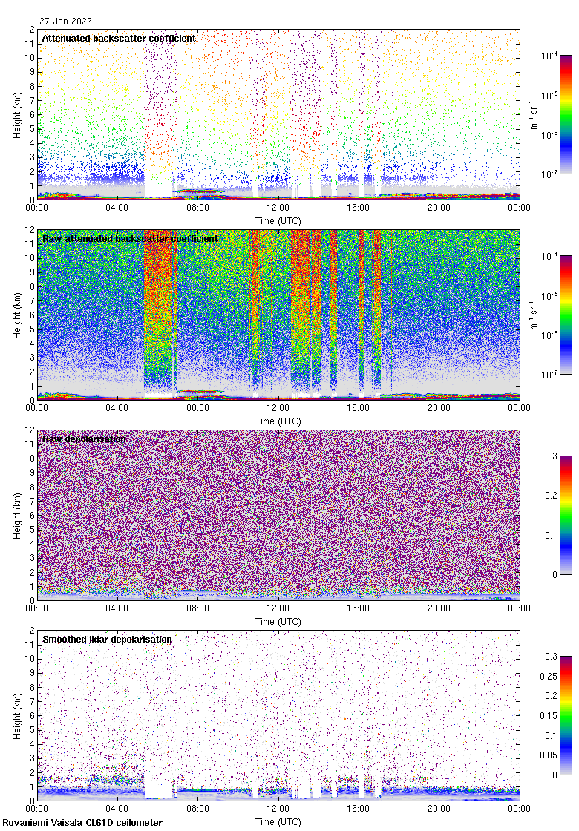Click the Height (km) axis label of Raw depolarisation plot

[x=17, y=516]
